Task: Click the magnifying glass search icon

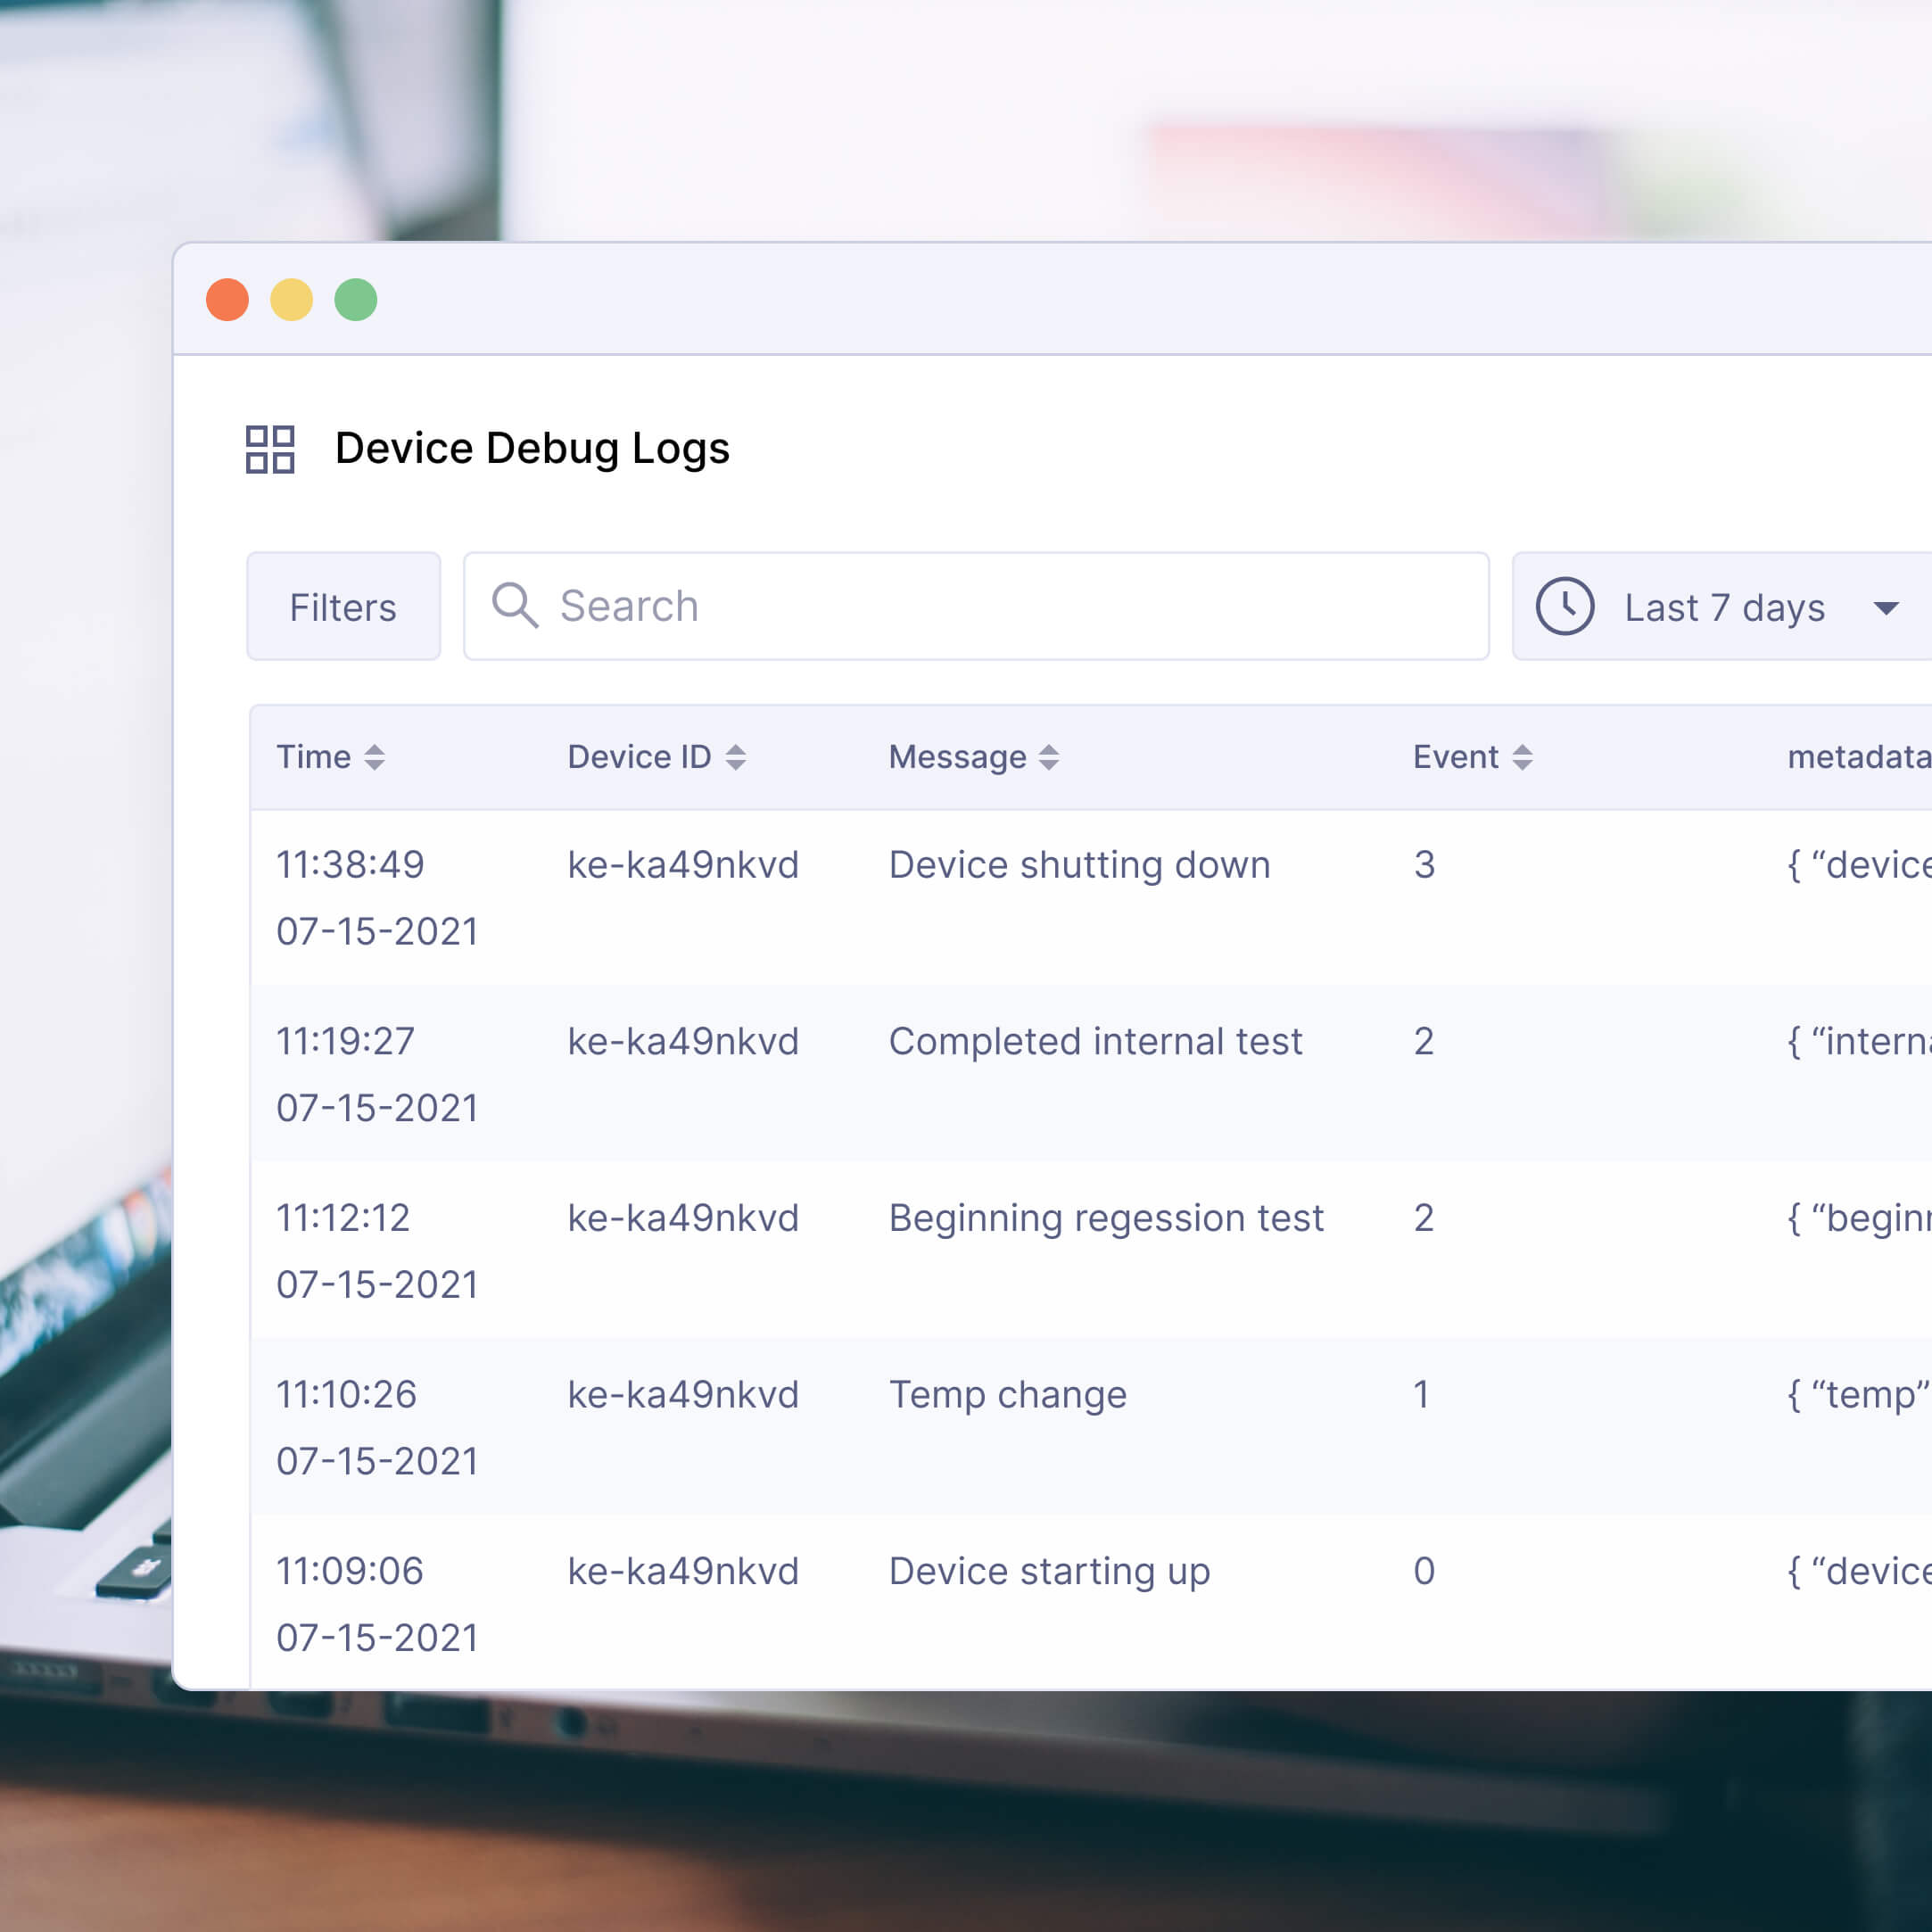Action: coord(515,606)
